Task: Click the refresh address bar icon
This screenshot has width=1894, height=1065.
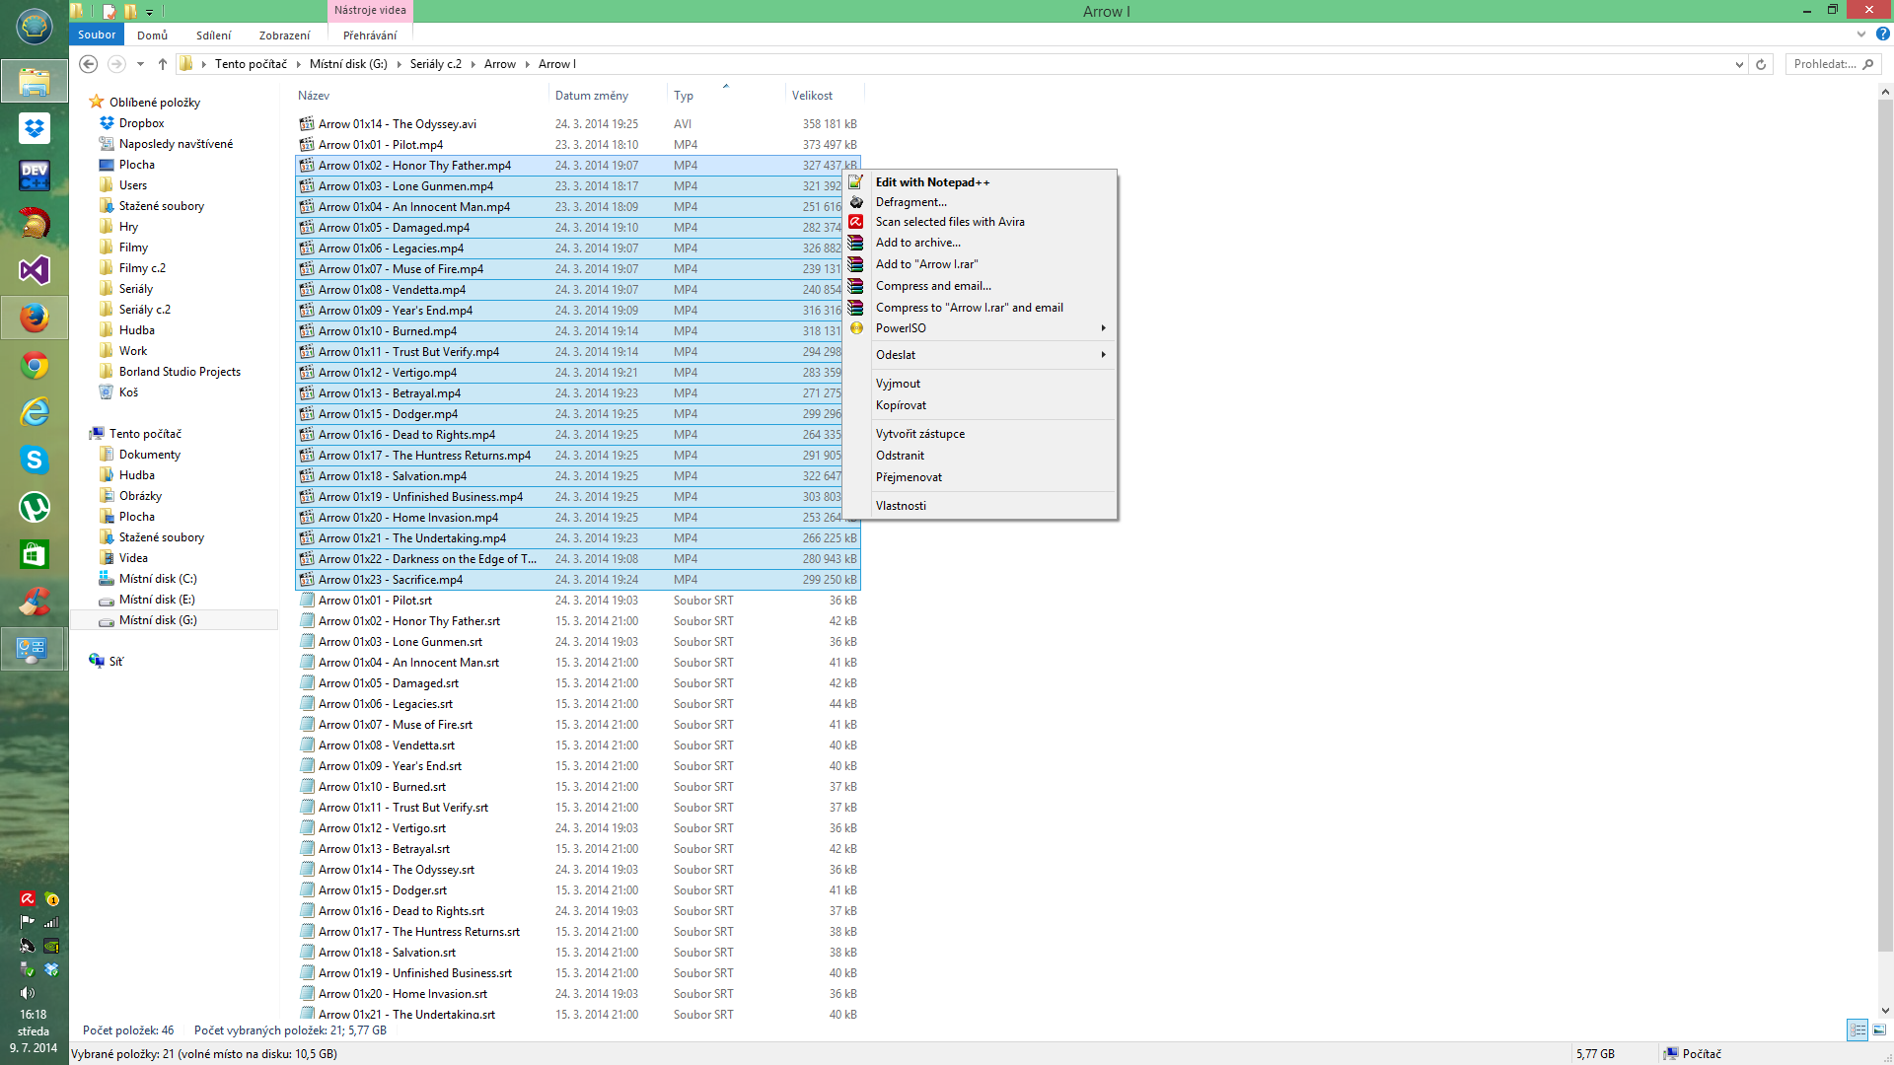Action: click(1761, 64)
